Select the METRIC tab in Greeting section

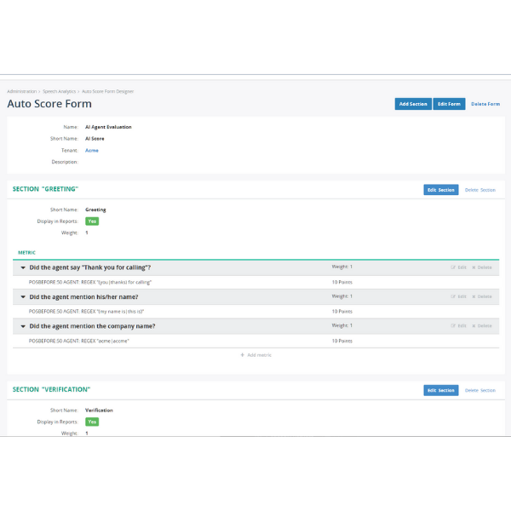(26, 253)
